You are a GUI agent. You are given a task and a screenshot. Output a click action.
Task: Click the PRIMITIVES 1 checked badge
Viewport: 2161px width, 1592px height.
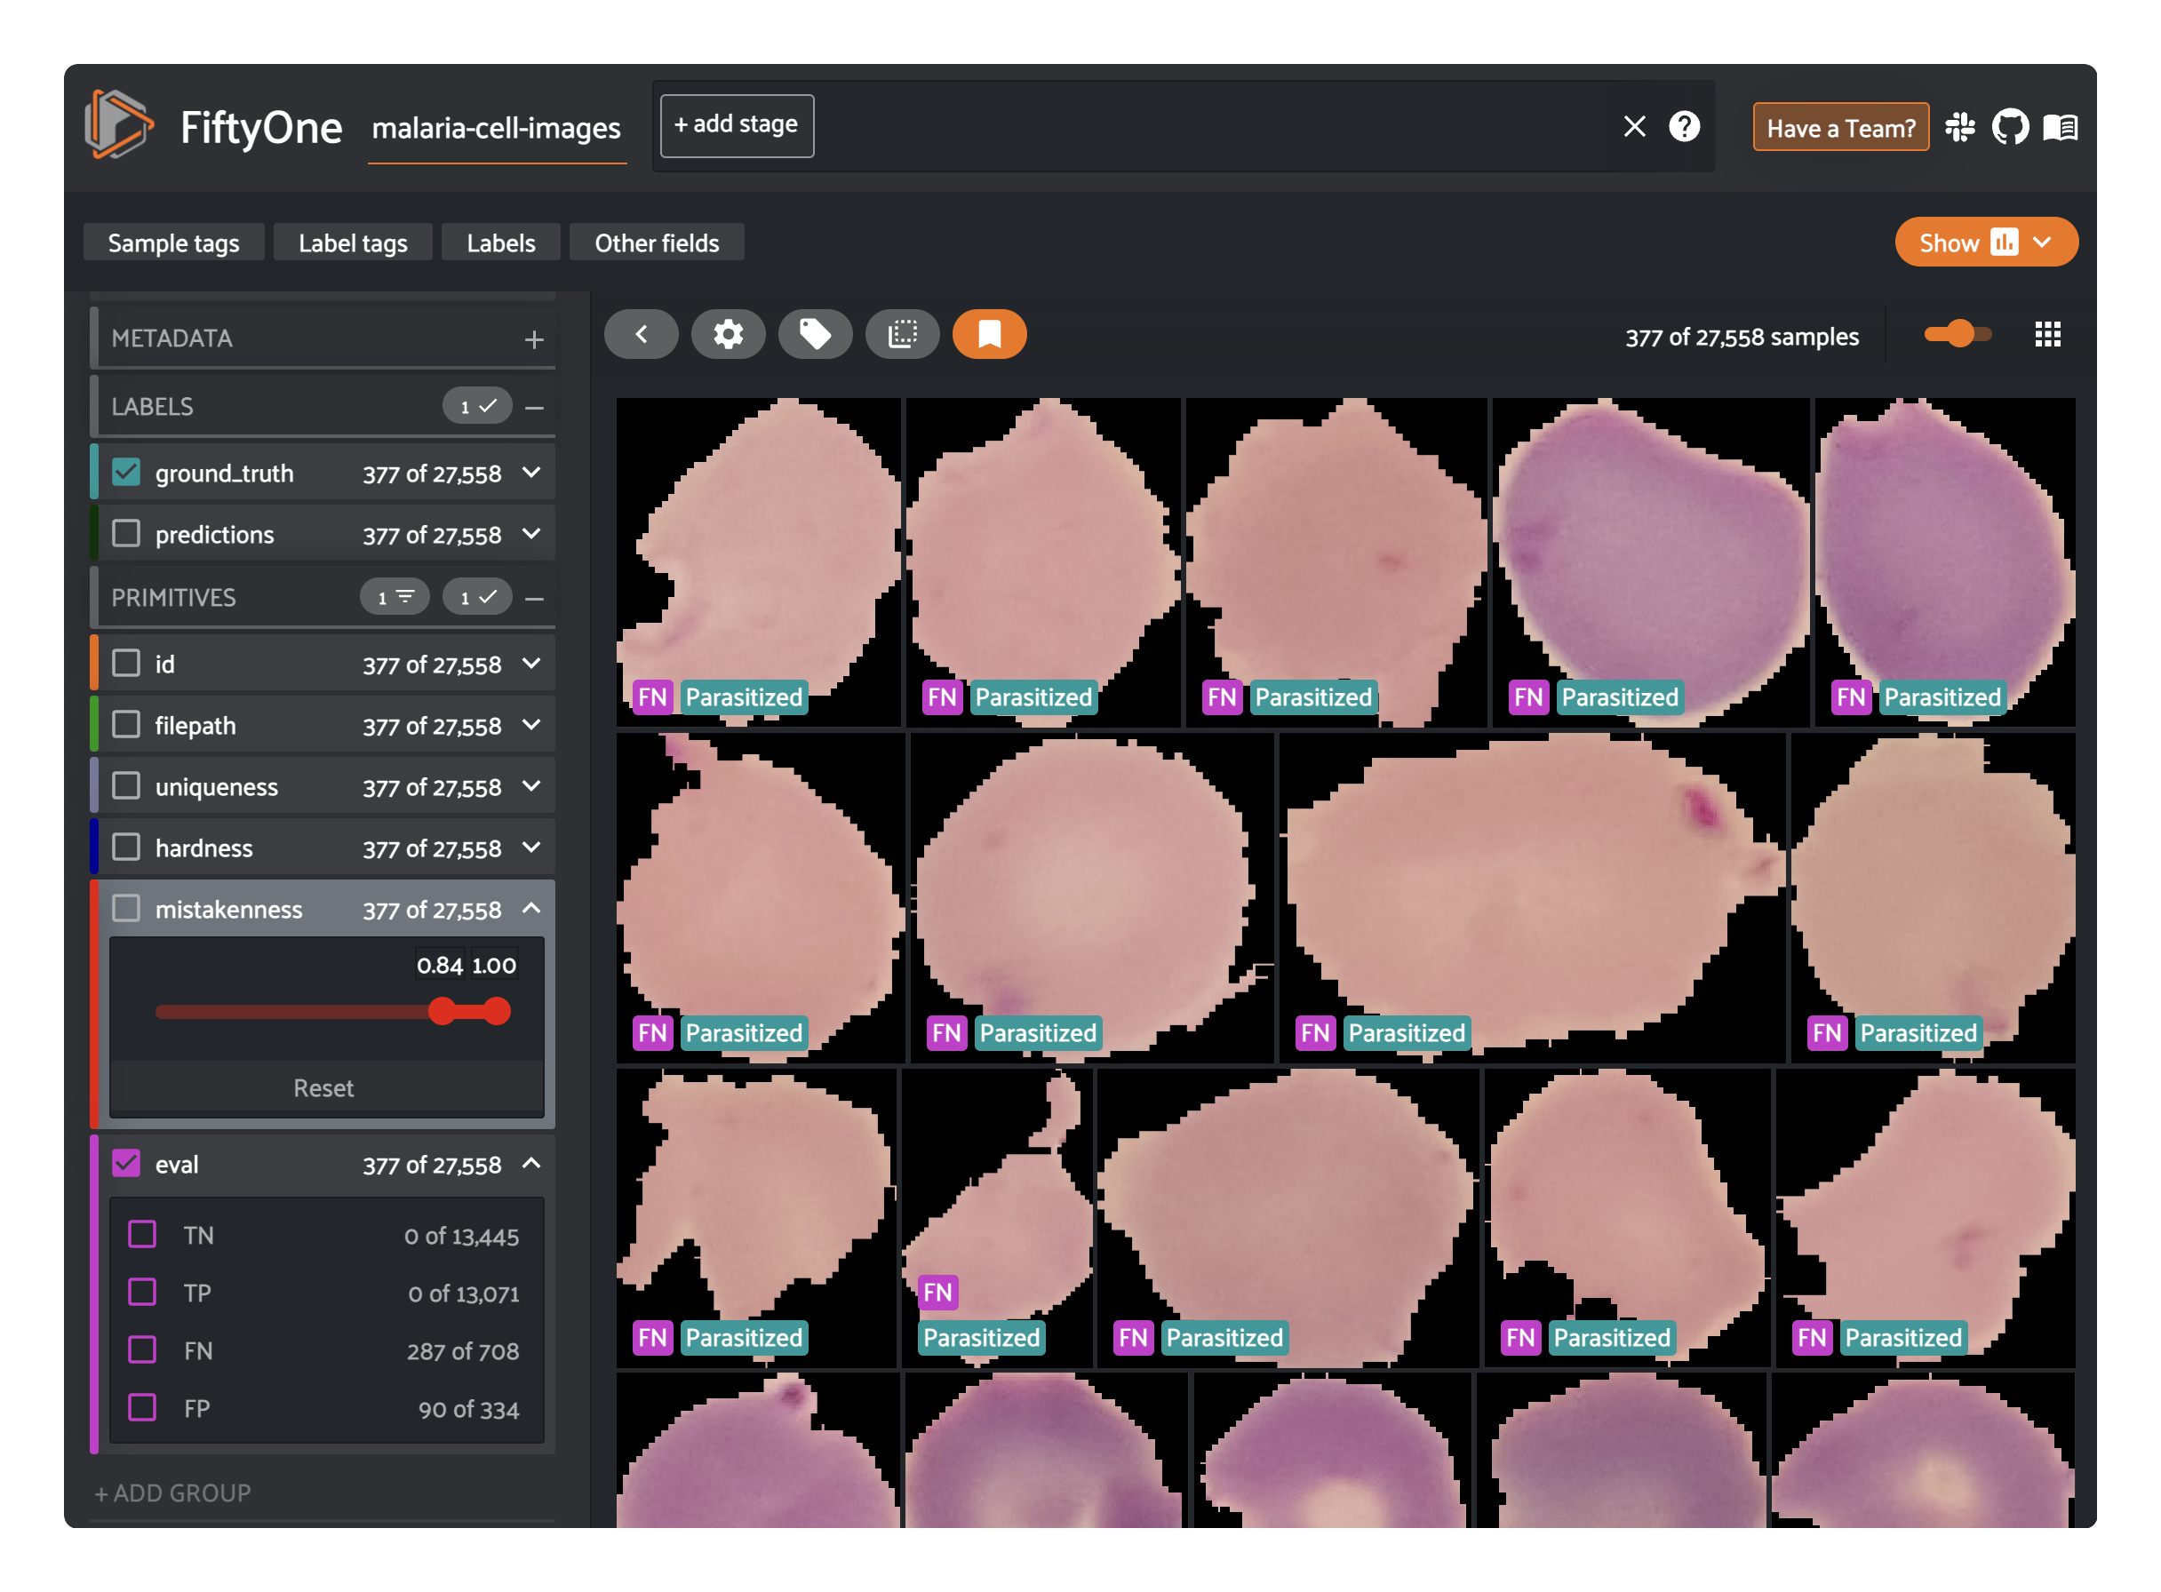tap(477, 598)
